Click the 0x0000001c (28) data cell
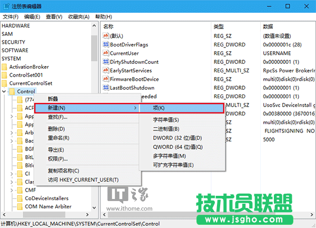 point(282,44)
